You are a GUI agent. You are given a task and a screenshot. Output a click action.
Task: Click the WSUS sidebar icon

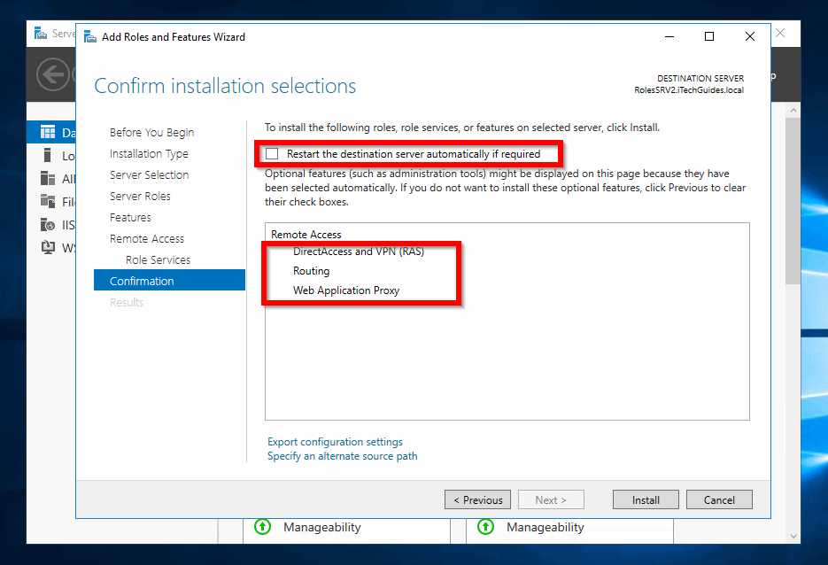point(48,248)
